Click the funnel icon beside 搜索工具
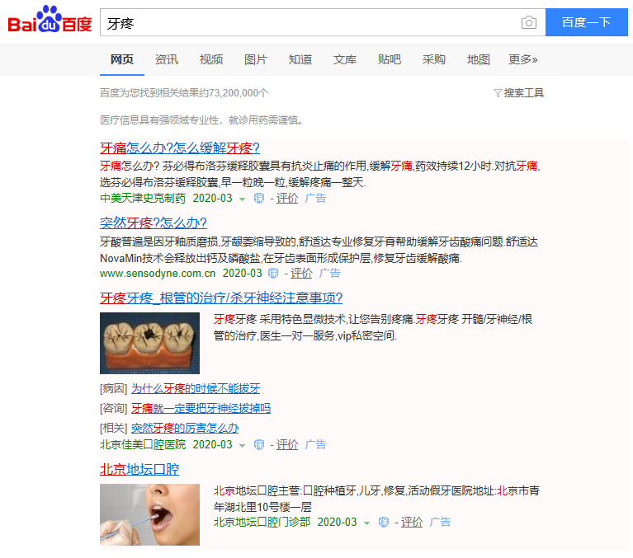 pos(498,93)
